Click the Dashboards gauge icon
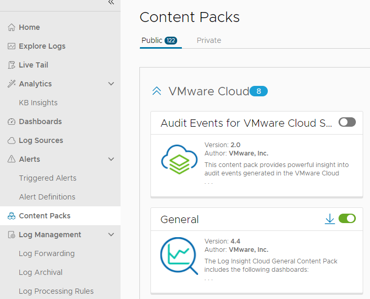 pyautogui.click(x=12, y=121)
